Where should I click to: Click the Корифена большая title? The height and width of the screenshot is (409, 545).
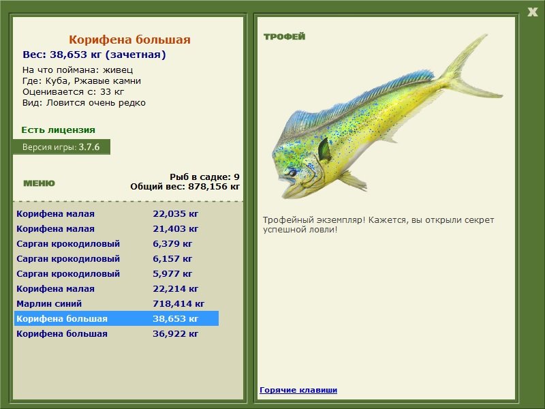129,40
